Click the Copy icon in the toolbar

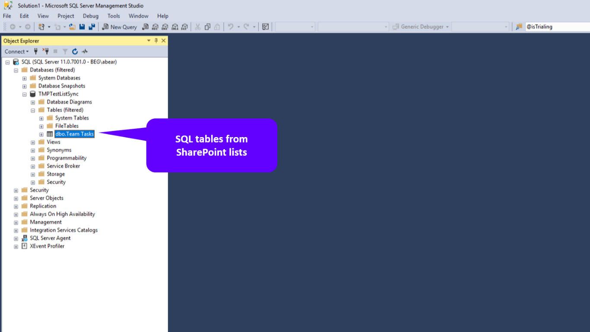click(x=207, y=27)
